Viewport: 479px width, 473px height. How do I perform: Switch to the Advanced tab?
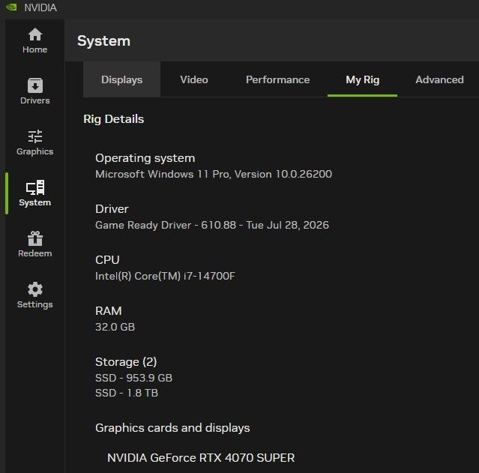click(439, 79)
